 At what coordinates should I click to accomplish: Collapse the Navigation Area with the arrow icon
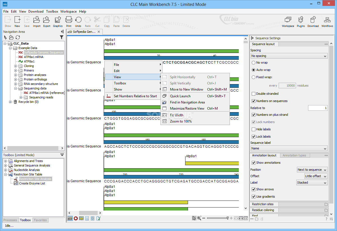click(x=62, y=32)
